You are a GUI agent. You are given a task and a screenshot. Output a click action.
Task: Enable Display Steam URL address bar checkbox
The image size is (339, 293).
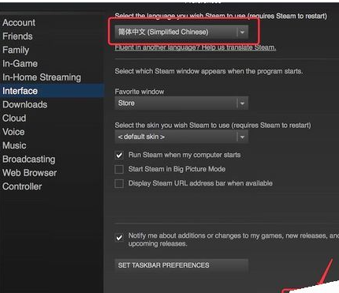click(x=119, y=183)
